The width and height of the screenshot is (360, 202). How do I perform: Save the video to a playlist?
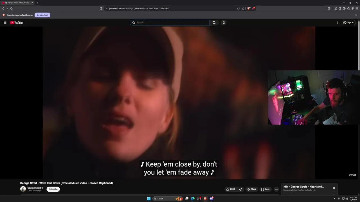coord(265,189)
